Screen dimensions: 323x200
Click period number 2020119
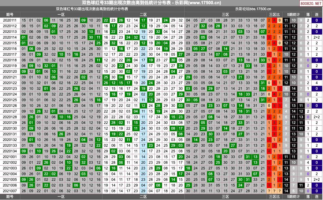pos(10,66)
